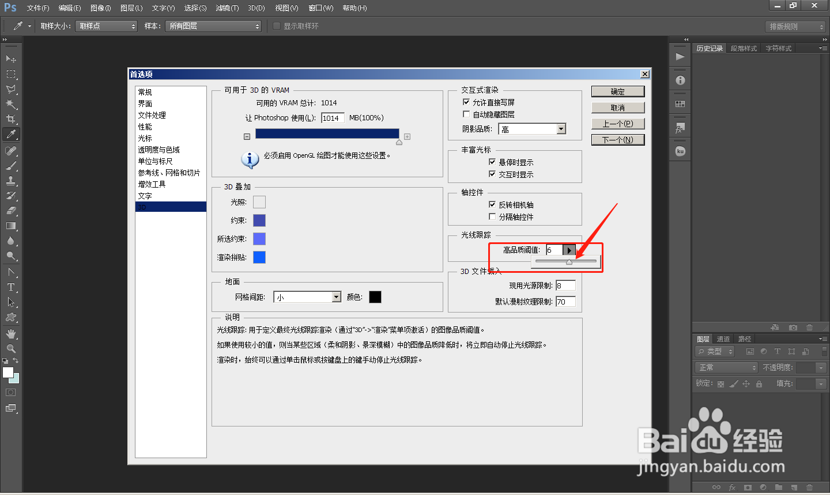Select the Eyedropper tool in toolbox
Screen dimensions: 830x495
point(11,134)
